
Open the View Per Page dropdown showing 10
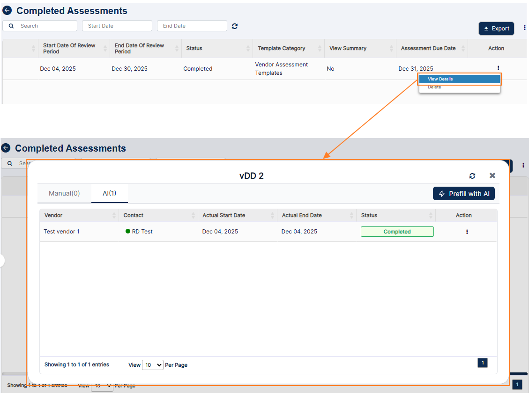pyautogui.click(x=152, y=364)
